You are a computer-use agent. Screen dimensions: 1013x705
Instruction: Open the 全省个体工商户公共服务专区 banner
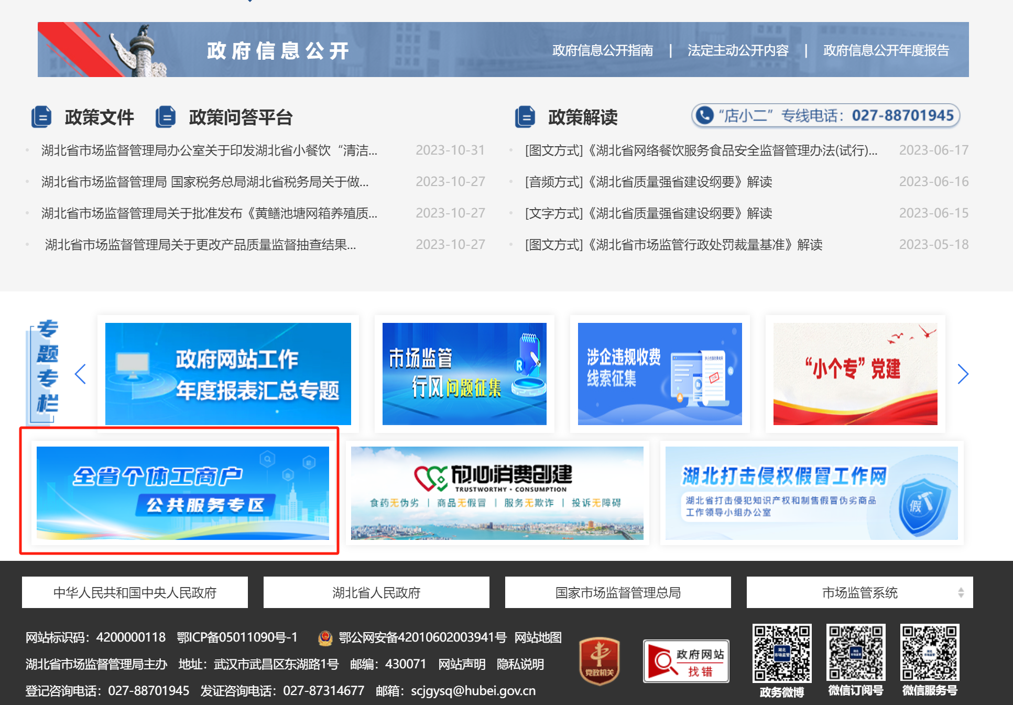(x=183, y=493)
